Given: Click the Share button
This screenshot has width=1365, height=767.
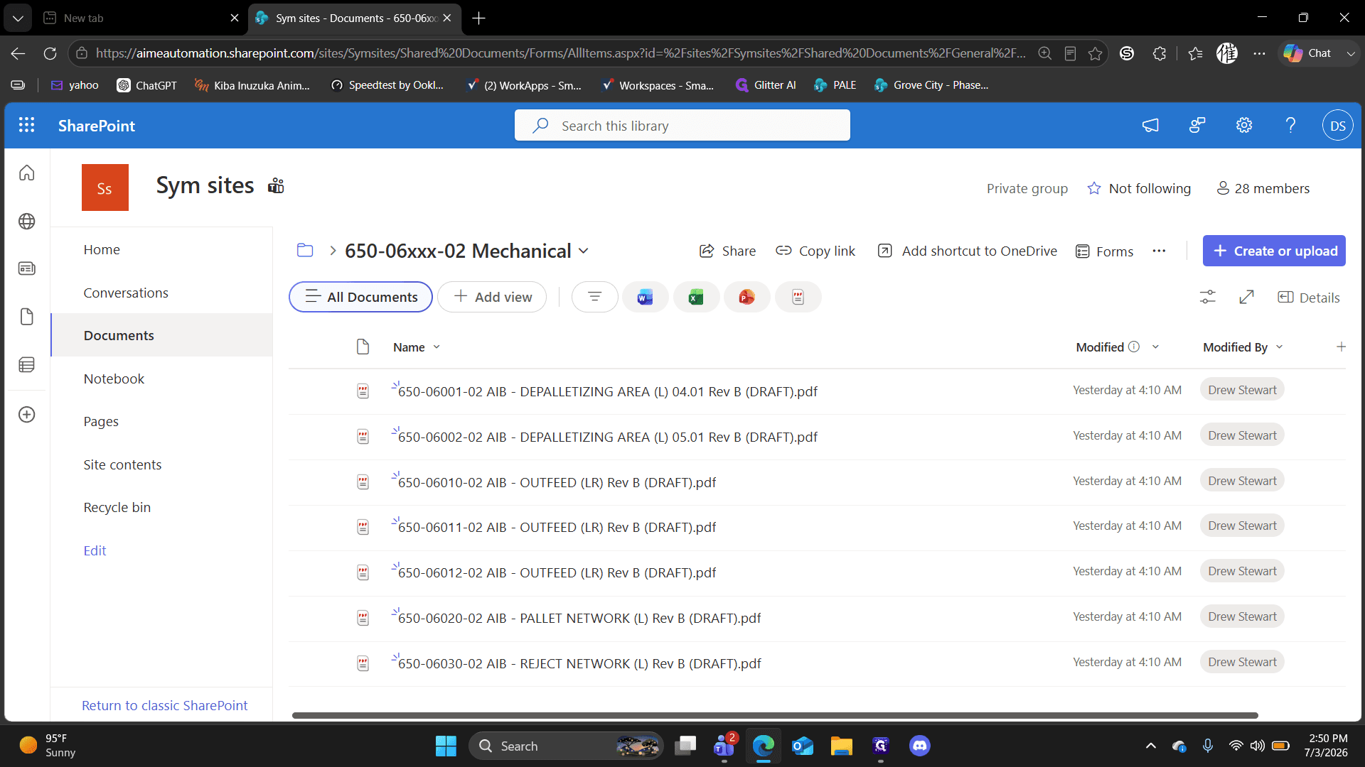Looking at the screenshot, I should (x=727, y=251).
